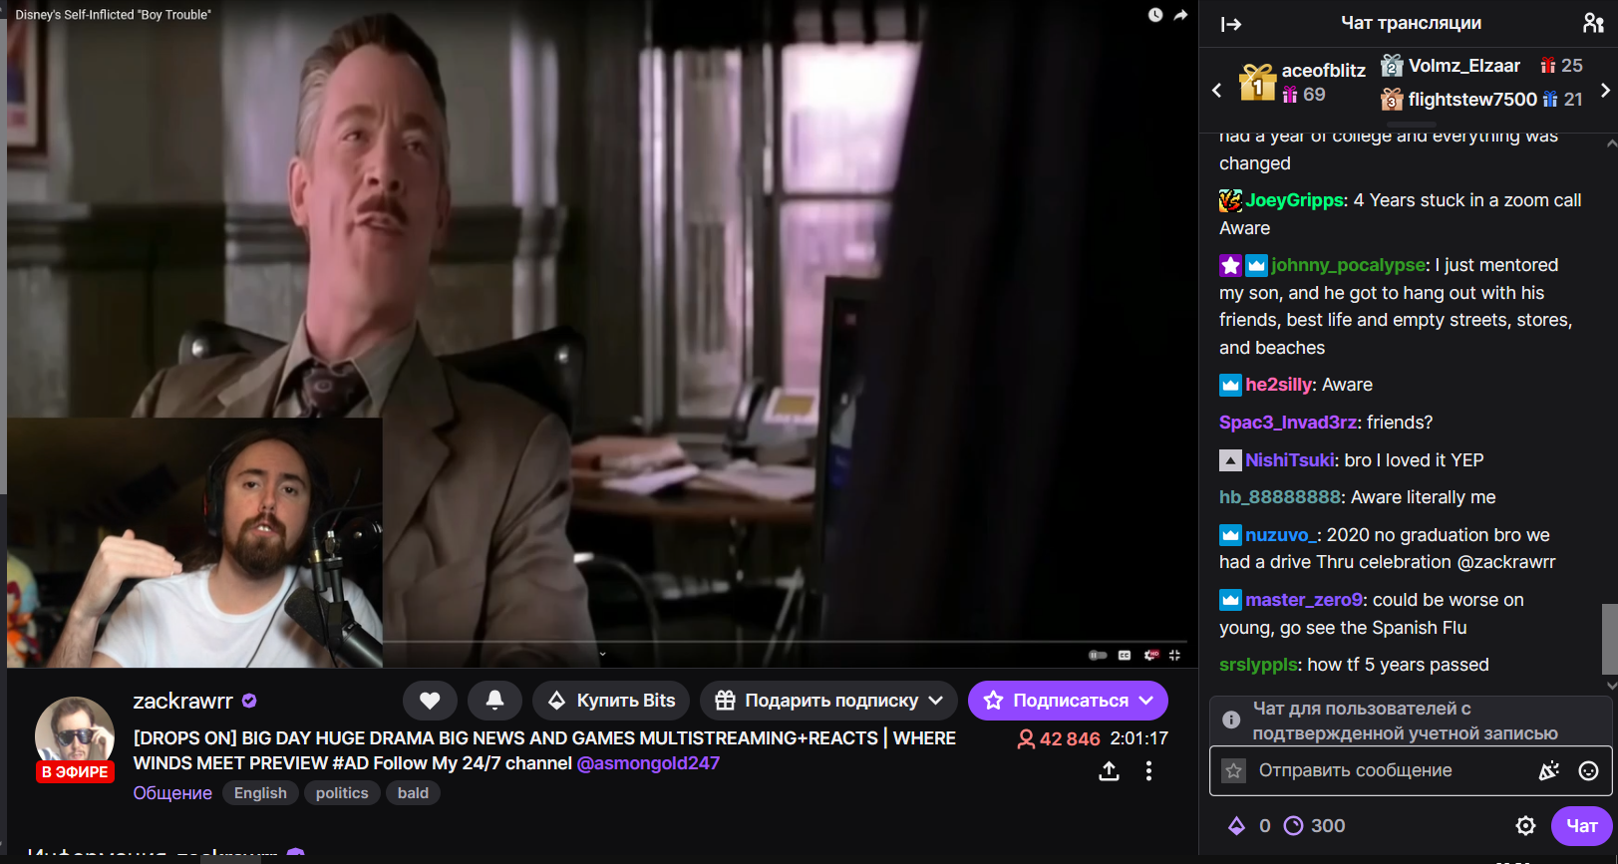Click the Купить Bits button
This screenshot has height=864, width=1618.
click(611, 701)
